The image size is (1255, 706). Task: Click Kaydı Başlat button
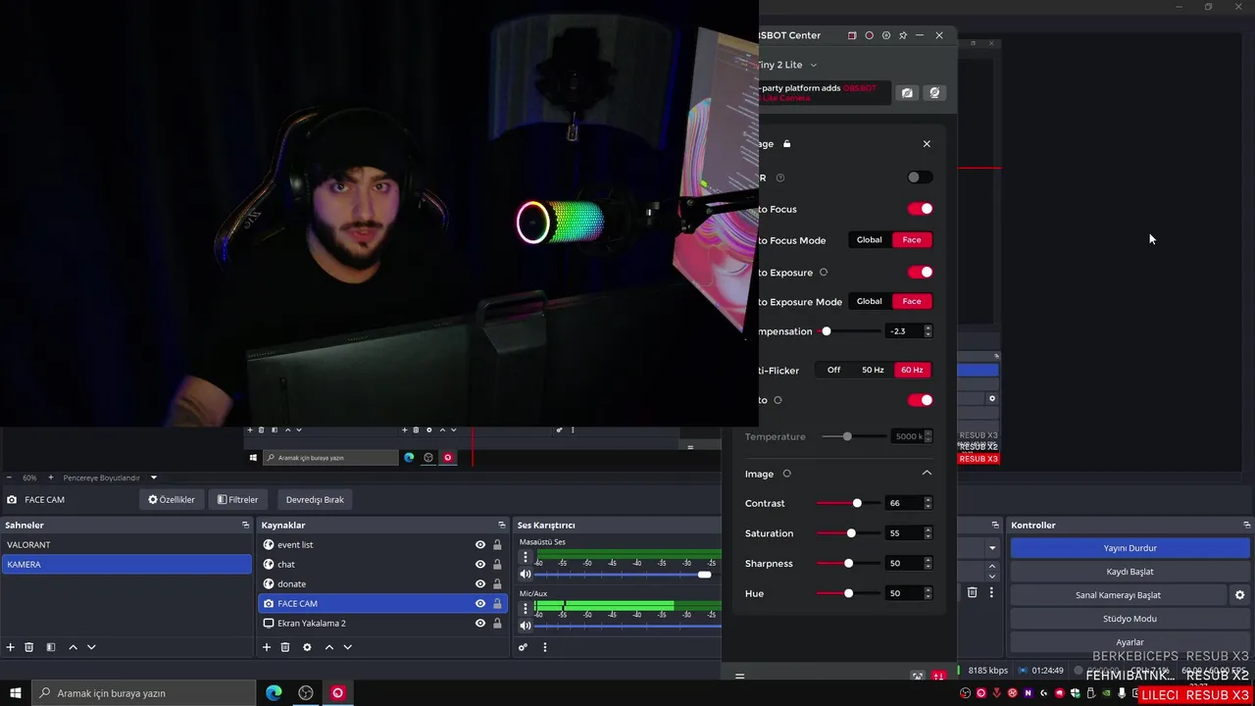(x=1129, y=572)
